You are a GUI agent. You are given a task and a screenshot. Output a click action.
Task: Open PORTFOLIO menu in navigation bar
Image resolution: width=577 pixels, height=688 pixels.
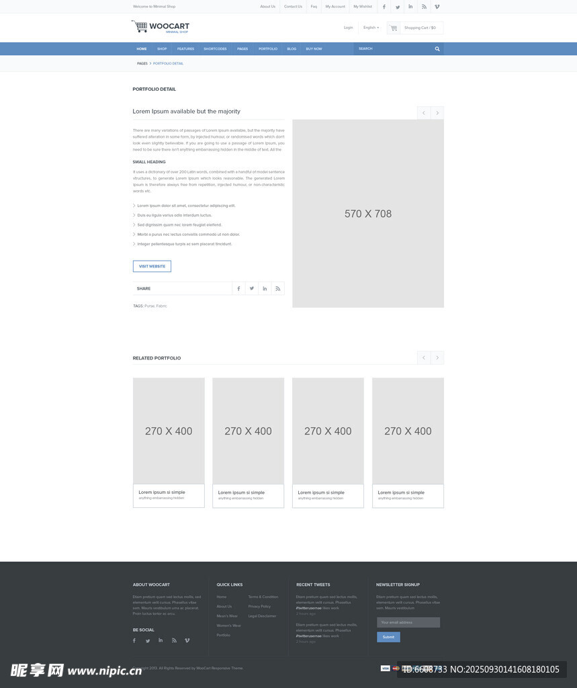coord(268,48)
